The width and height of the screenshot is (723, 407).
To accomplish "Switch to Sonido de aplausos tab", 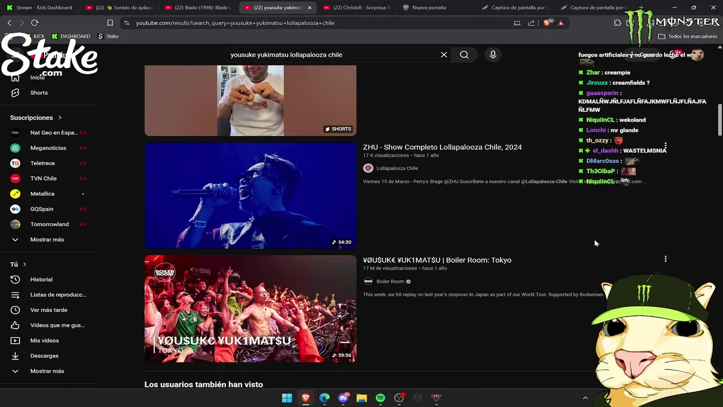I will pyautogui.click(x=119, y=7).
